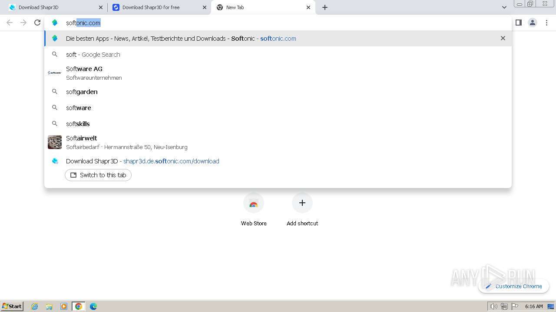Screen dimensions: 556x312
Task: Click the 6:16 AM system clock
Action: 534,306
